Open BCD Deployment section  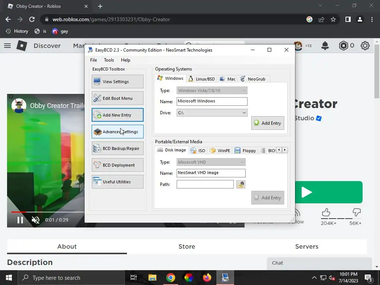(x=118, y=165)
